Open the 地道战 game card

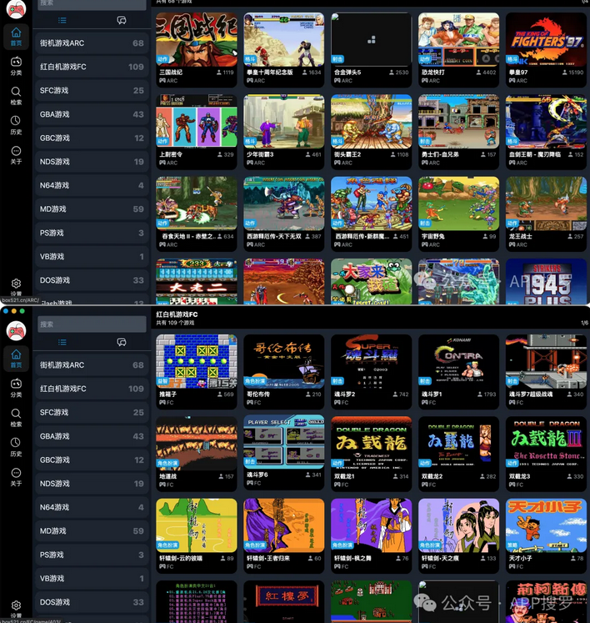[x=197, y=454]
